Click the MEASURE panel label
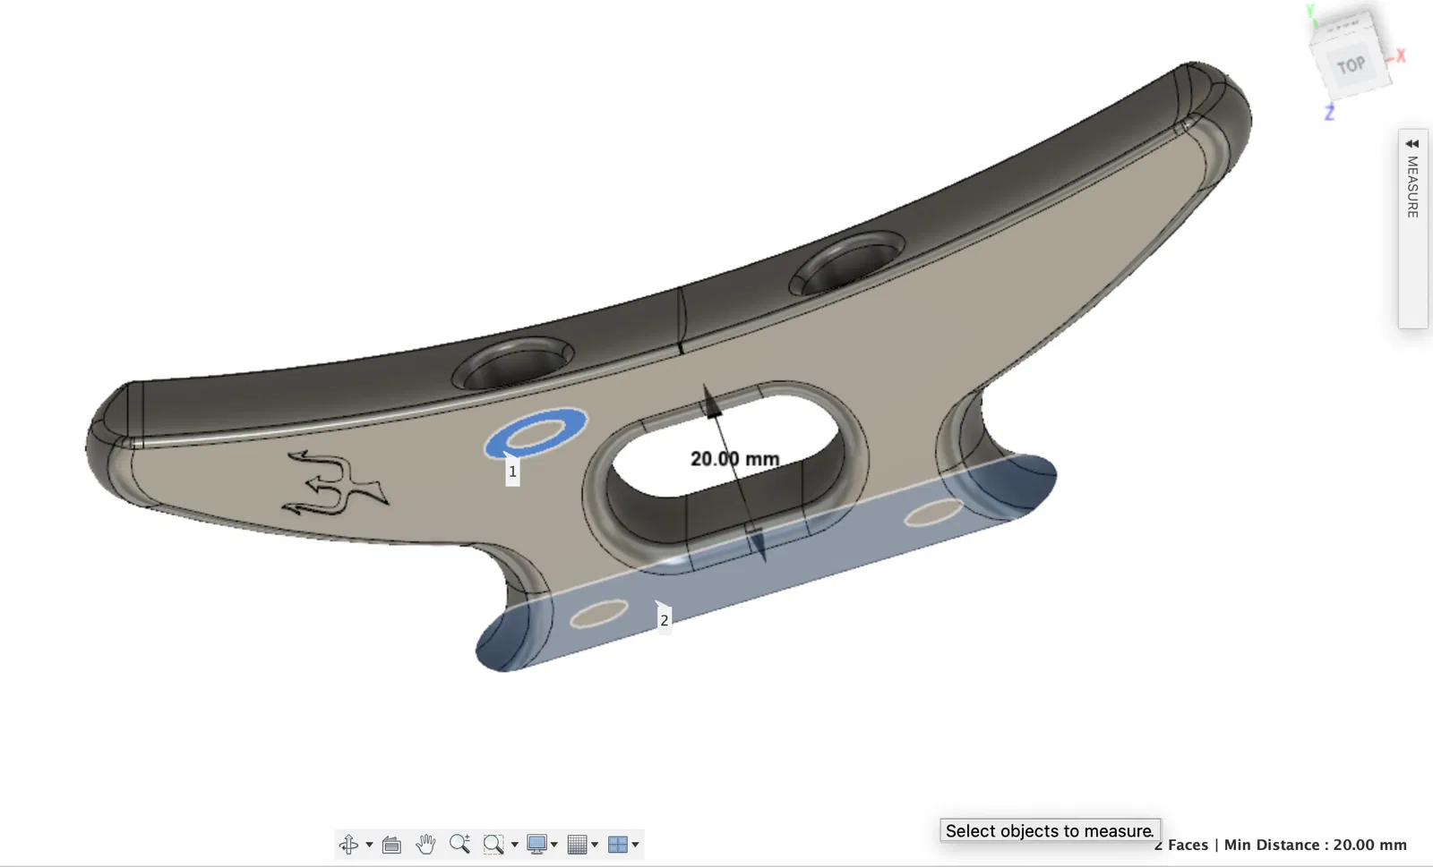 tap(1412, 187)
